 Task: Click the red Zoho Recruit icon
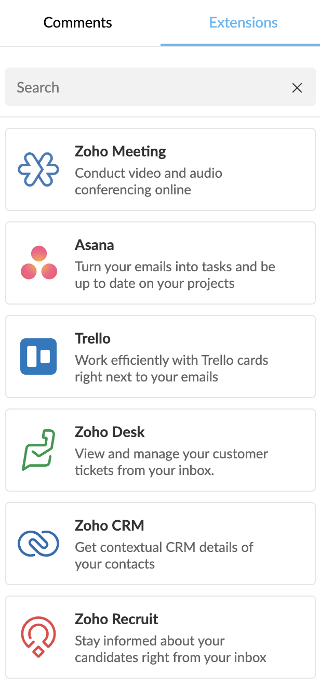tap(38, 637)
